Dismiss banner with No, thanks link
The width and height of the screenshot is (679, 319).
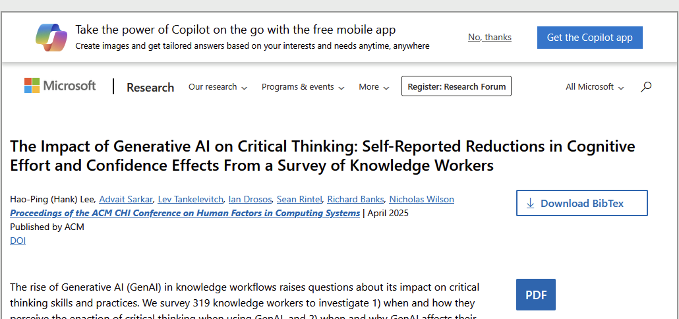(x=489, y=38)
